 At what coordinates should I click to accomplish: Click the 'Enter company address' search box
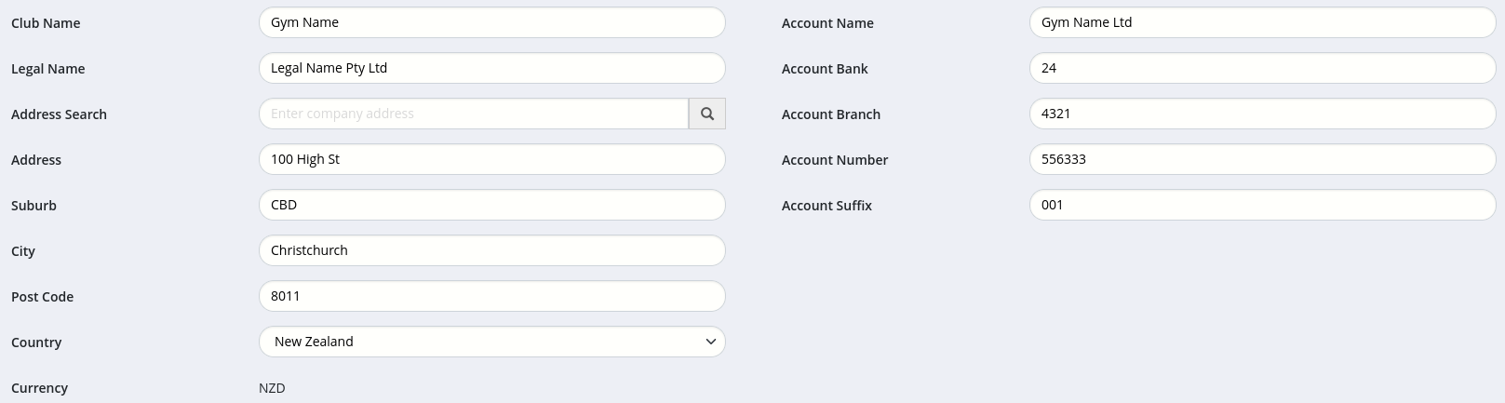pyautogui.click(x=473, y=114)
